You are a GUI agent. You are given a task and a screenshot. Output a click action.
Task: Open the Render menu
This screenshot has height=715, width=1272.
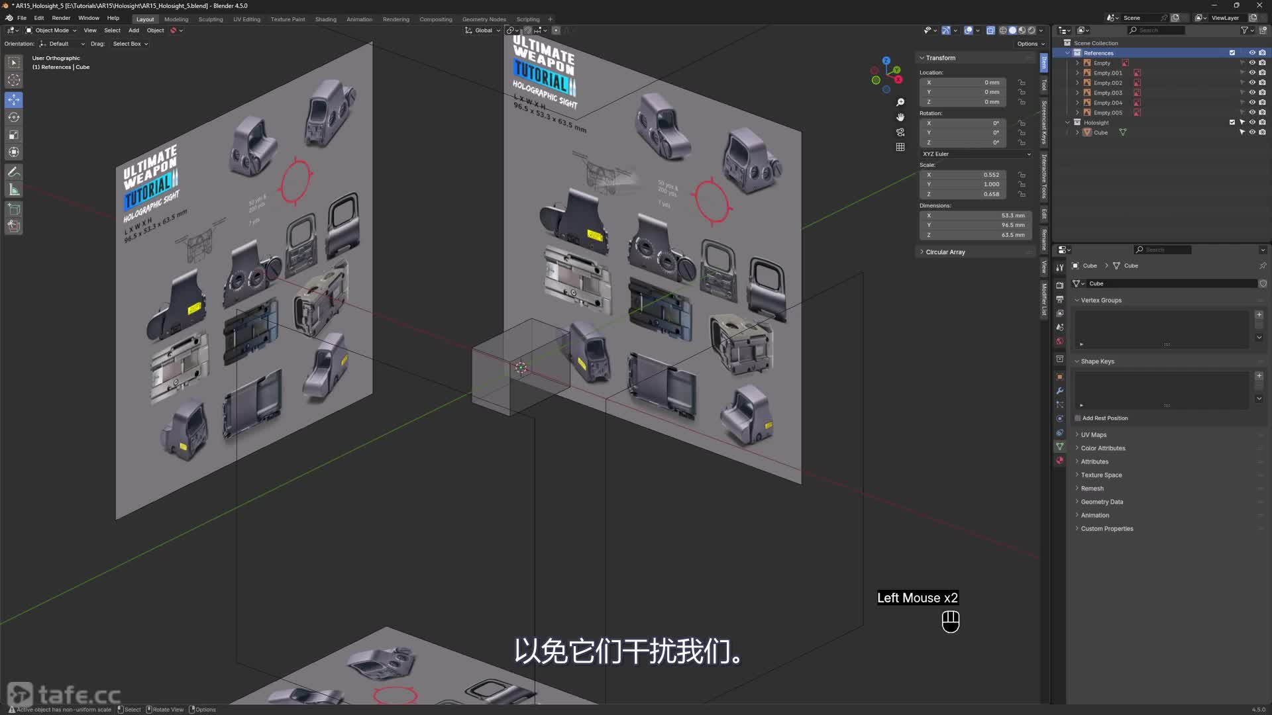61,18
